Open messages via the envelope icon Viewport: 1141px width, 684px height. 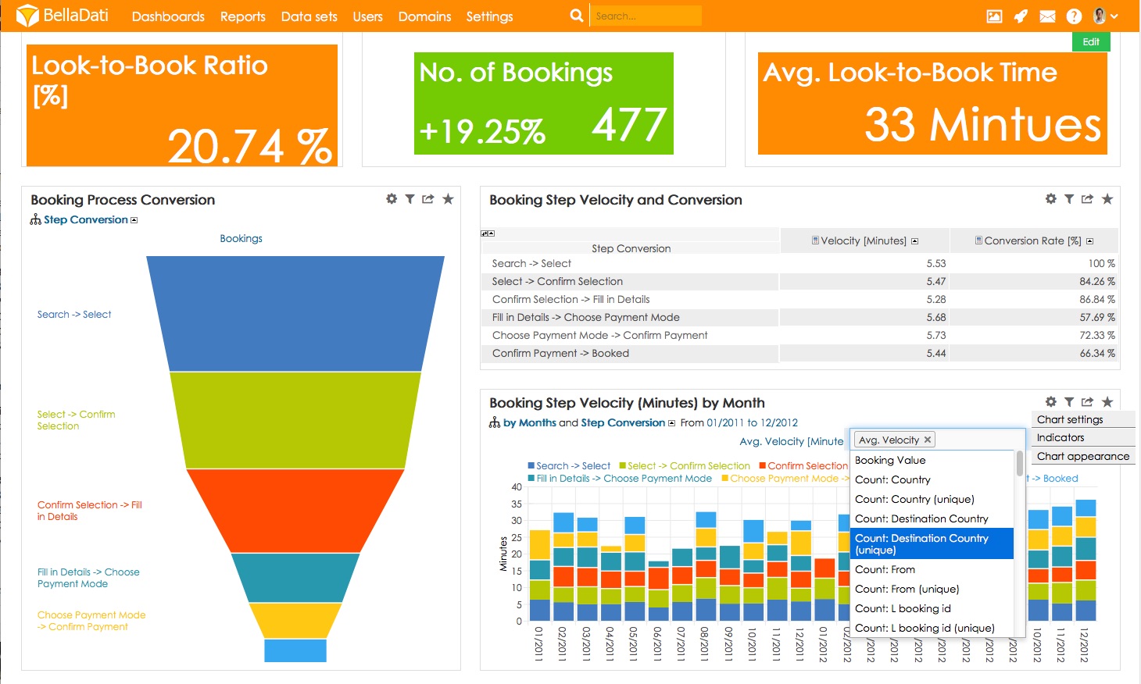coord(1047,16)
